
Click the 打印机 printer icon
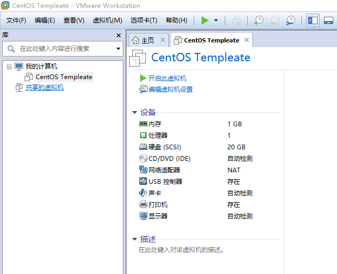click(143, 204)
